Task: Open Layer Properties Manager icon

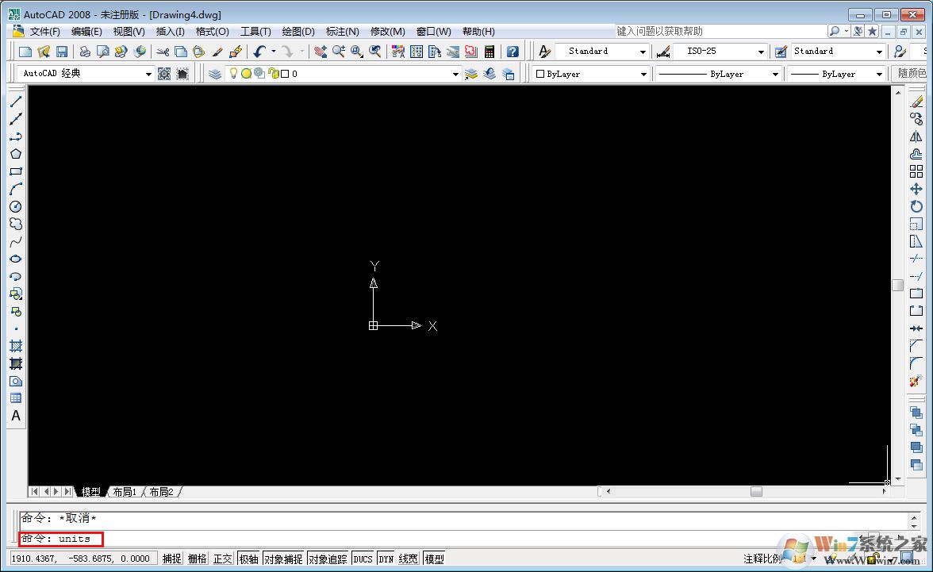Action: (215, 74)
